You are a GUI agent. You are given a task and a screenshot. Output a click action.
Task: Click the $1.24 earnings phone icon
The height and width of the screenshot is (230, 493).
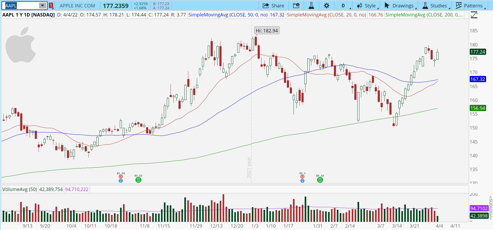(x=121, y=176)
